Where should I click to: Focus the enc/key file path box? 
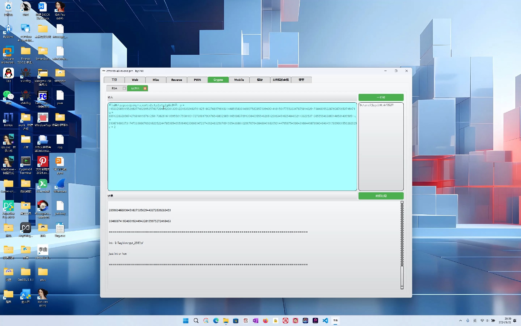[x=381, y=147]
